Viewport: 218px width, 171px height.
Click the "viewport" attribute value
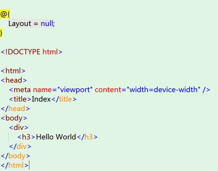pyautogui.click(x=75, y=90)
